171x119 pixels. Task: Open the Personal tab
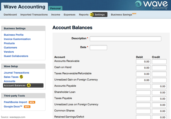(x=55, y=8)
